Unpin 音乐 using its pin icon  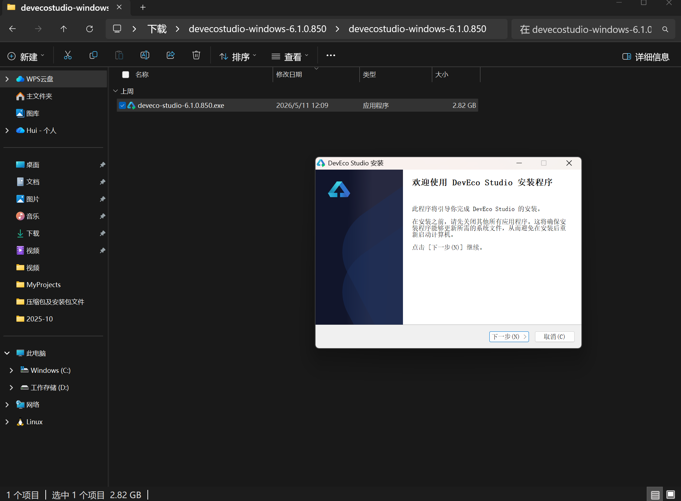[102, 216]
